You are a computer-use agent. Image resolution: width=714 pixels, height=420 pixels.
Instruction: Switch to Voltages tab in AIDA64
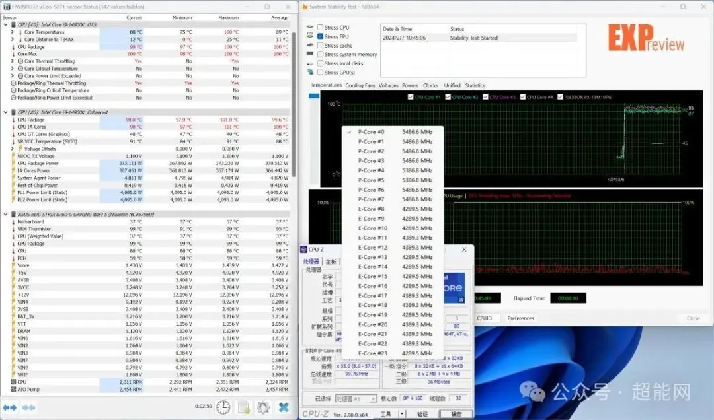tap(389, 85)
